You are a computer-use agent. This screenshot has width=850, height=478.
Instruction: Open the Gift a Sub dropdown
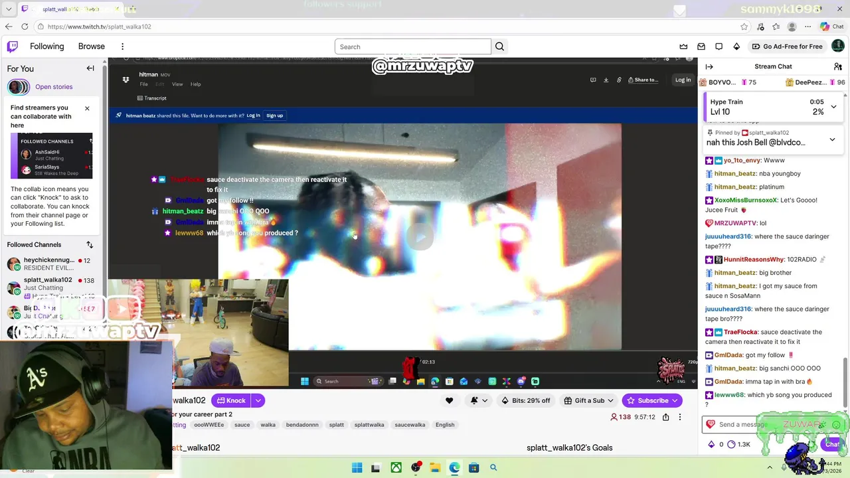[590, 400]
